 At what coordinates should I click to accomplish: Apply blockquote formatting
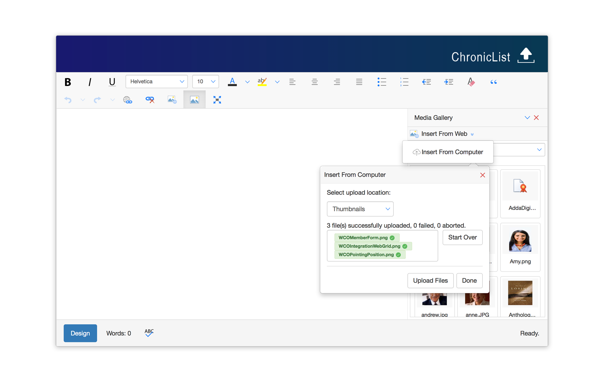(x=493, y=82)
